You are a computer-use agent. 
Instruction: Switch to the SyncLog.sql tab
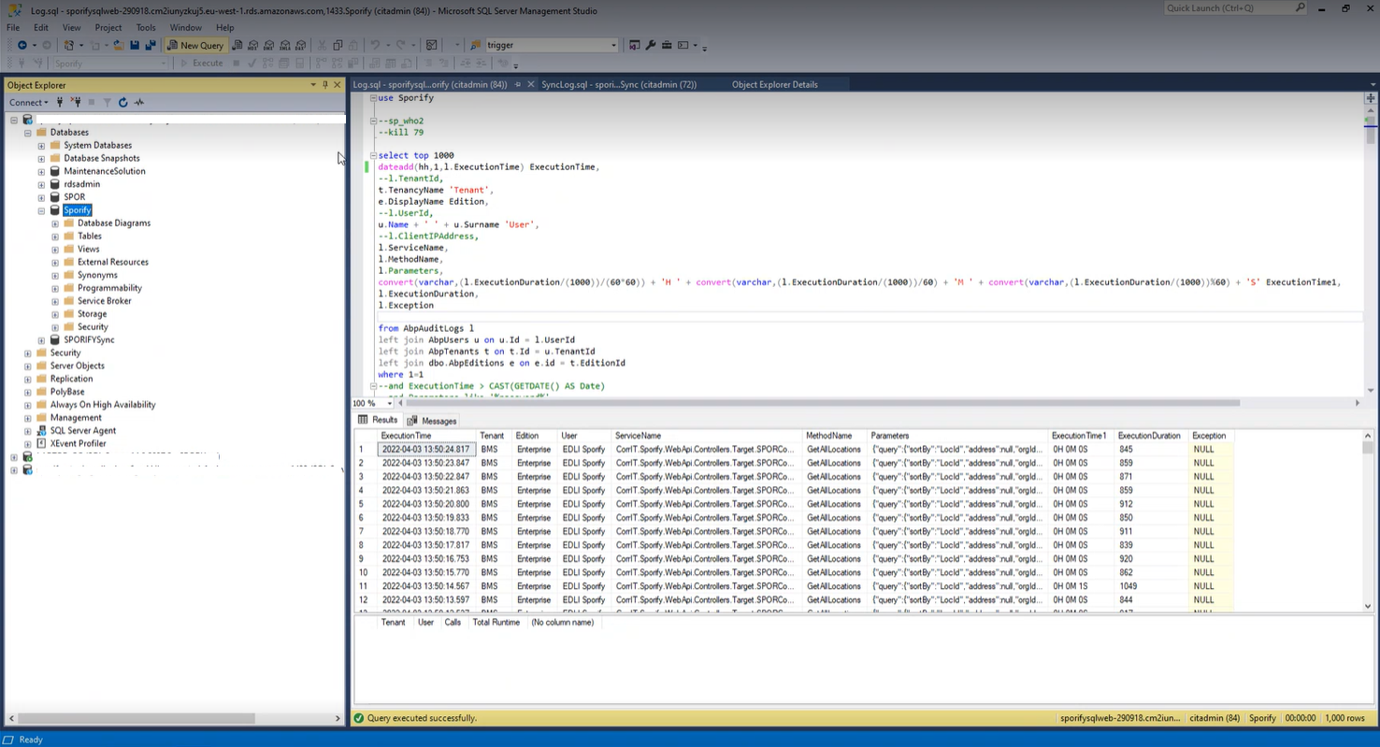point(617,84)
